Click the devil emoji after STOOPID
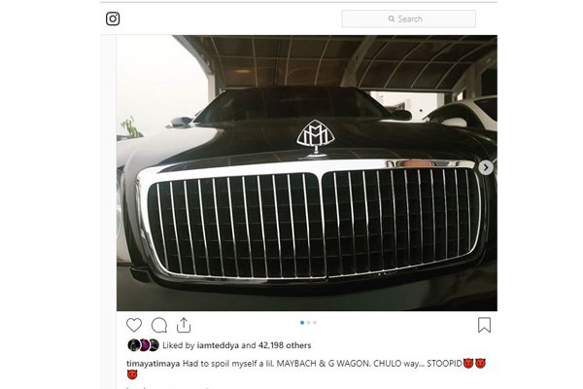This screenshot has height=389, width=583. (x=468, y=363)
